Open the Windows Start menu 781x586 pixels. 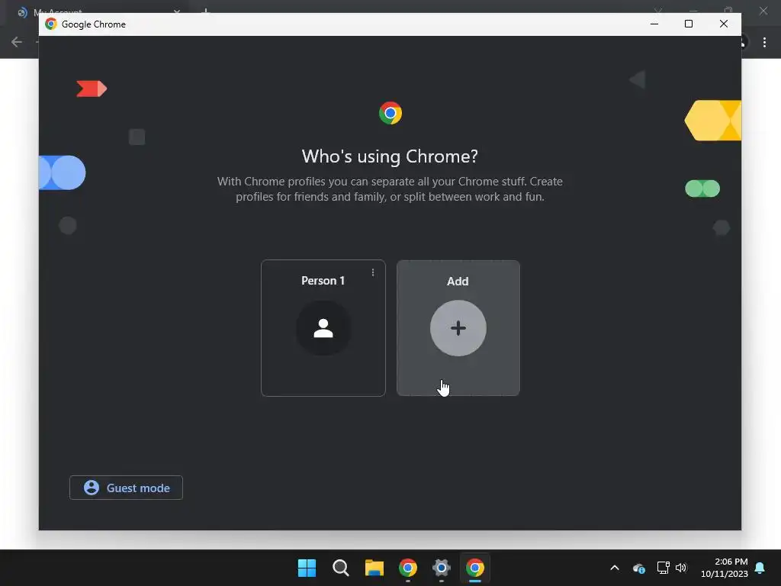coord(307,568)
